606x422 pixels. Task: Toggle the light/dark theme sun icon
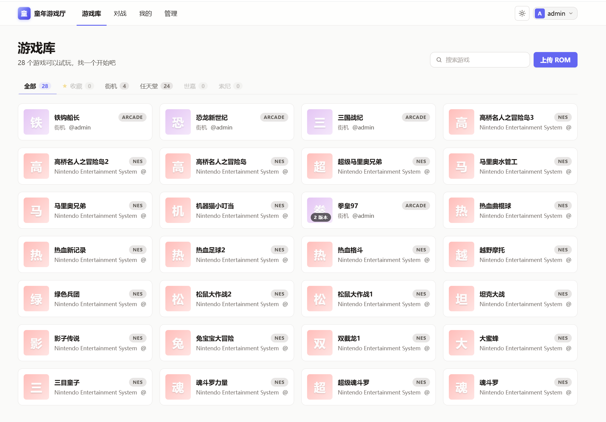click(x=522, y=13)
